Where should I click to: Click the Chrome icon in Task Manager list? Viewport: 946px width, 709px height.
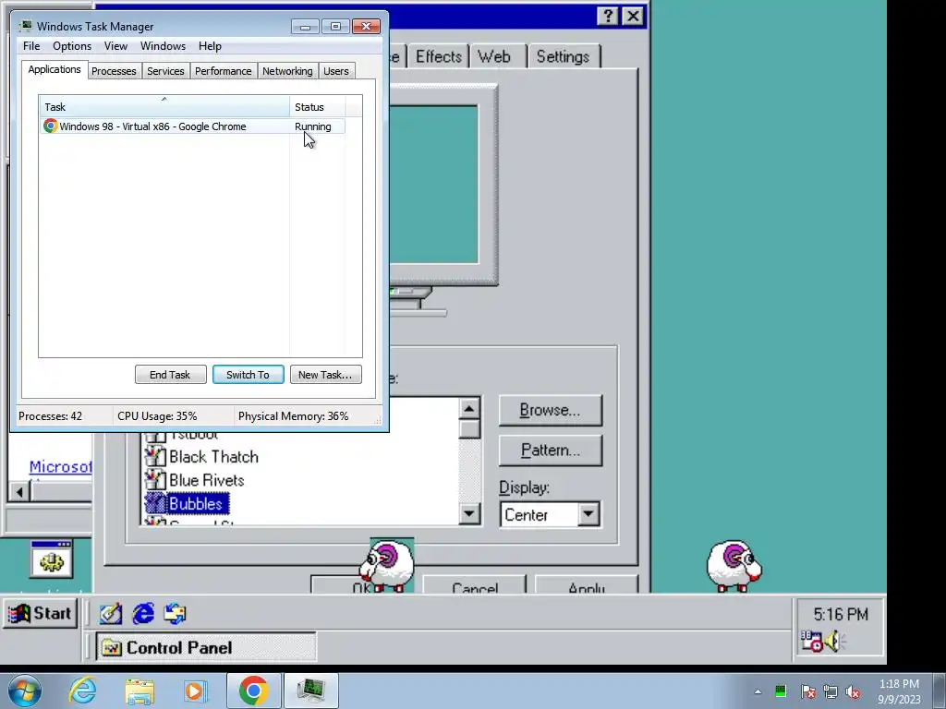pyautogui.click(x=50, y=126)
